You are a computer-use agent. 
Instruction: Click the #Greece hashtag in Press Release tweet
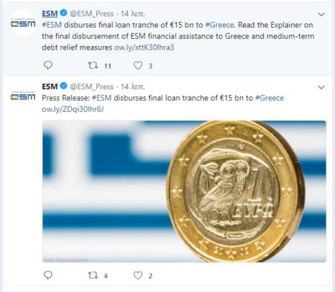tap(270, 98)
